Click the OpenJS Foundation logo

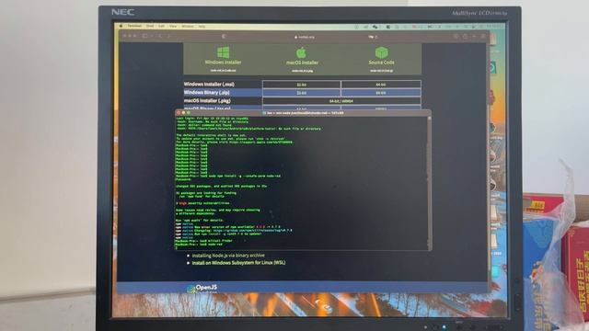click(x=202, y=288)
